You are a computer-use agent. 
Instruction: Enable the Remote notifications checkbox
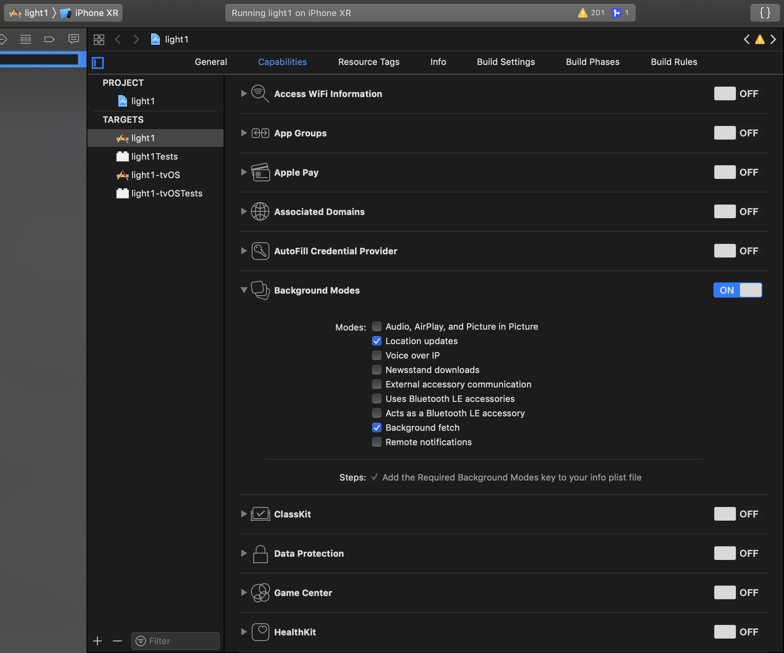(x=377, y=442)
